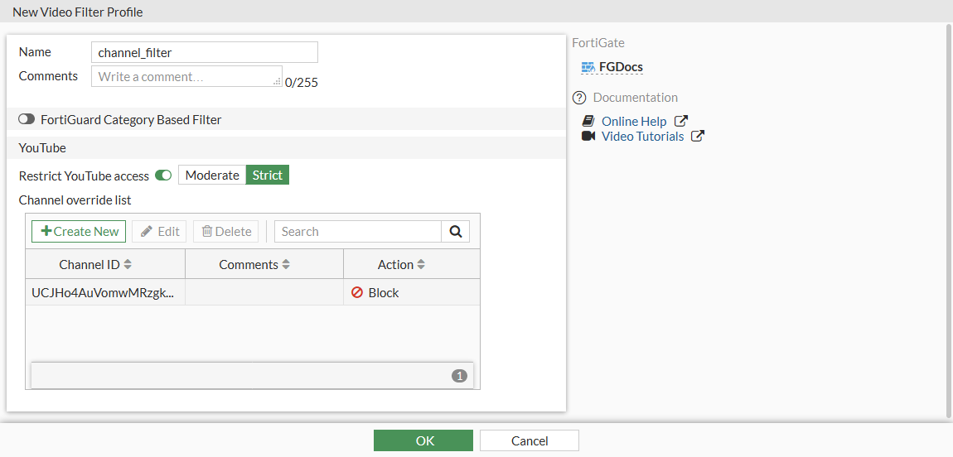Disable the Restrict YouTube access toggle
This screenshot has width=953, height=457.
(x=163, y=176)
